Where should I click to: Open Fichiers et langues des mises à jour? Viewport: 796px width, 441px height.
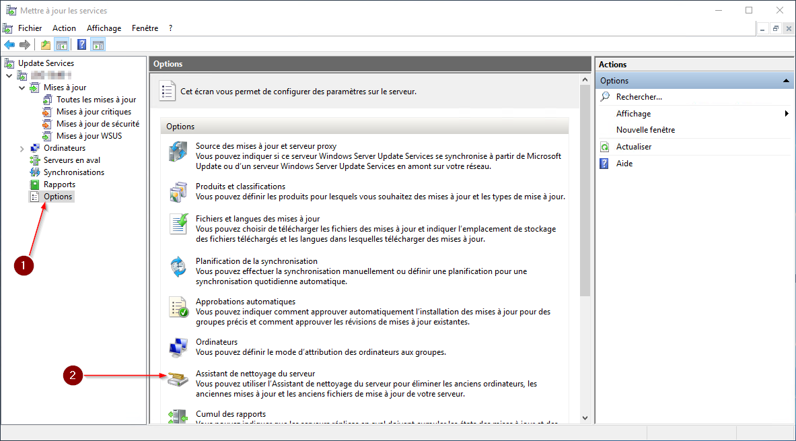(x=257, y=219)
